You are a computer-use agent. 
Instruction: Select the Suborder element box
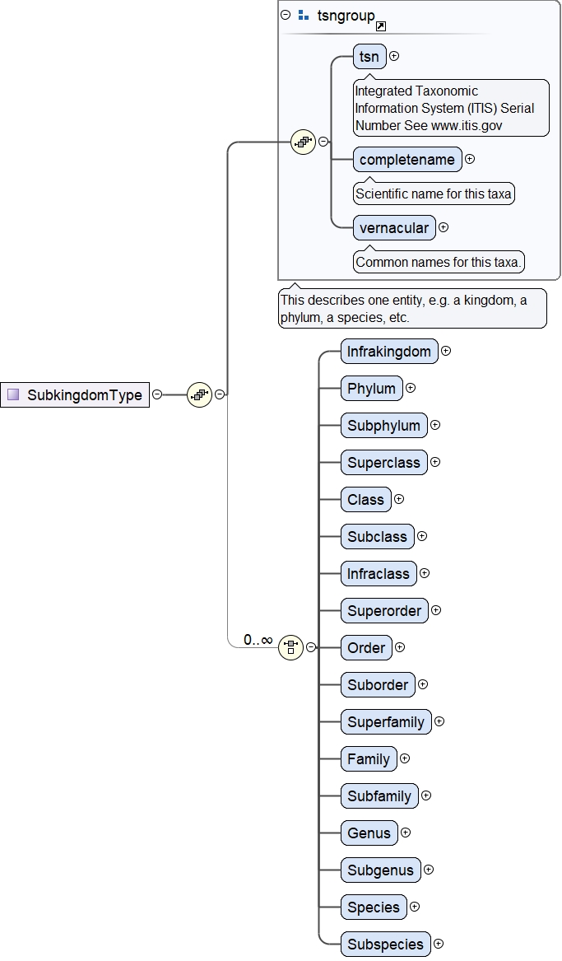tap(378, 684)
